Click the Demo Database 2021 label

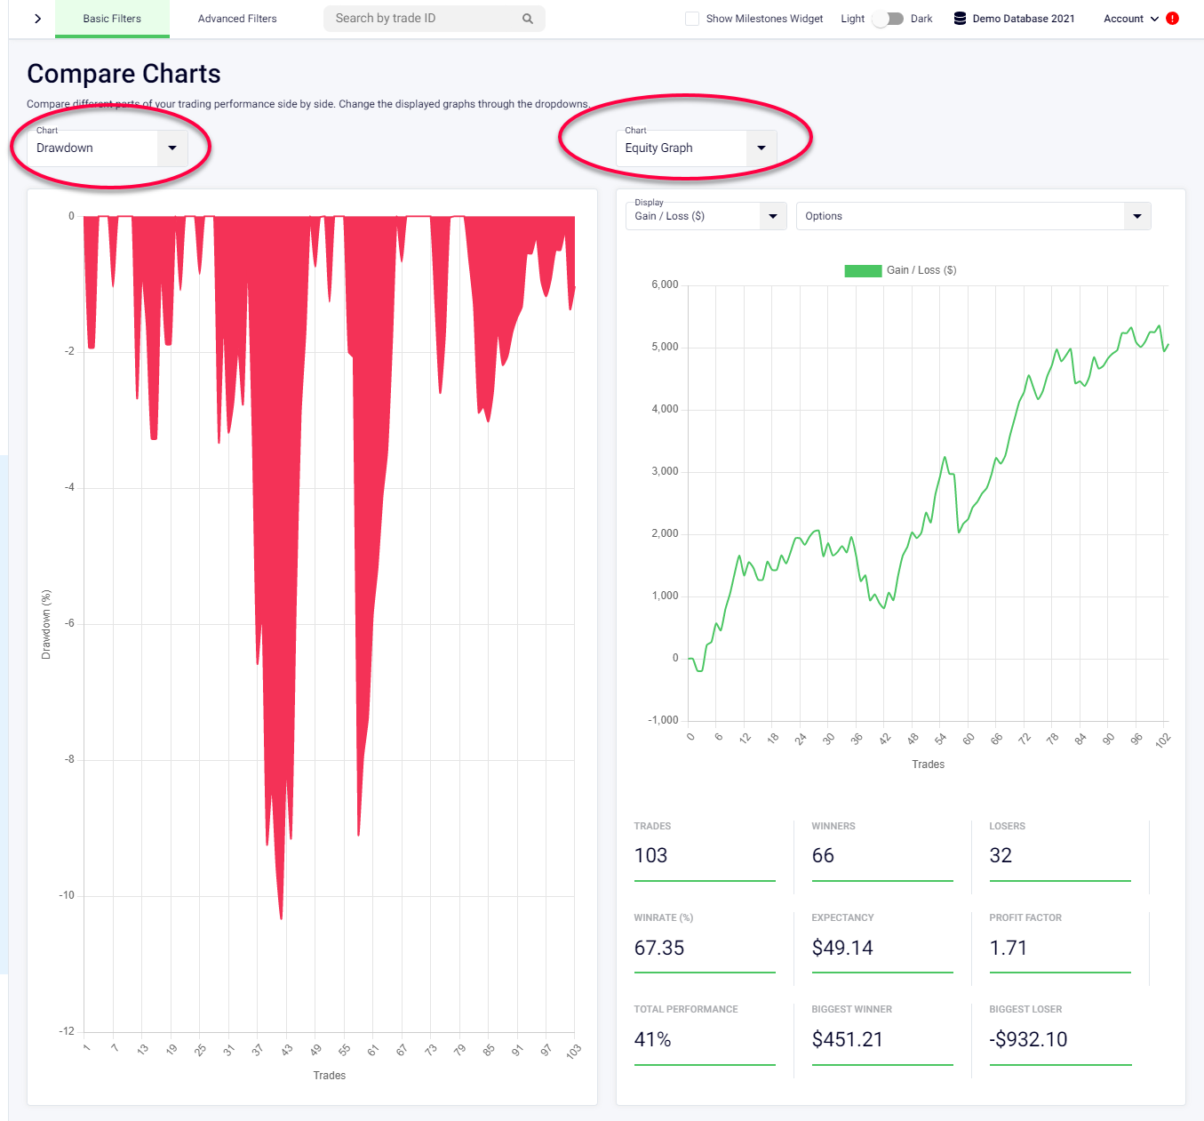[x=1022, y=18]
